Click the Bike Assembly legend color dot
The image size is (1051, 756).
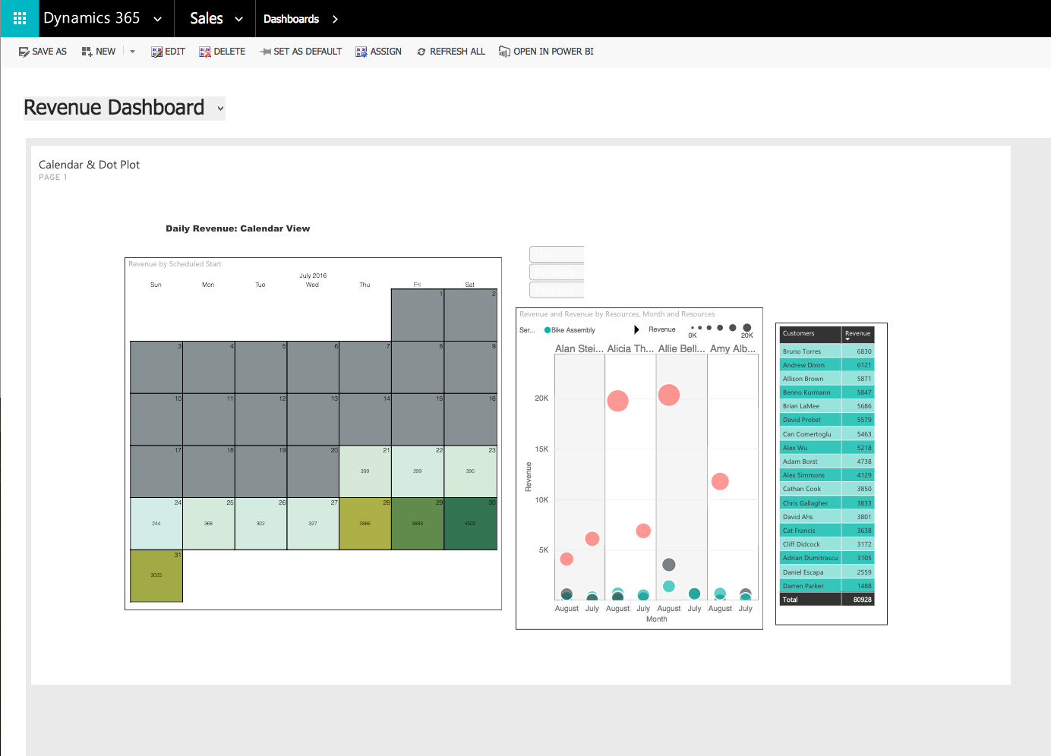548,330
